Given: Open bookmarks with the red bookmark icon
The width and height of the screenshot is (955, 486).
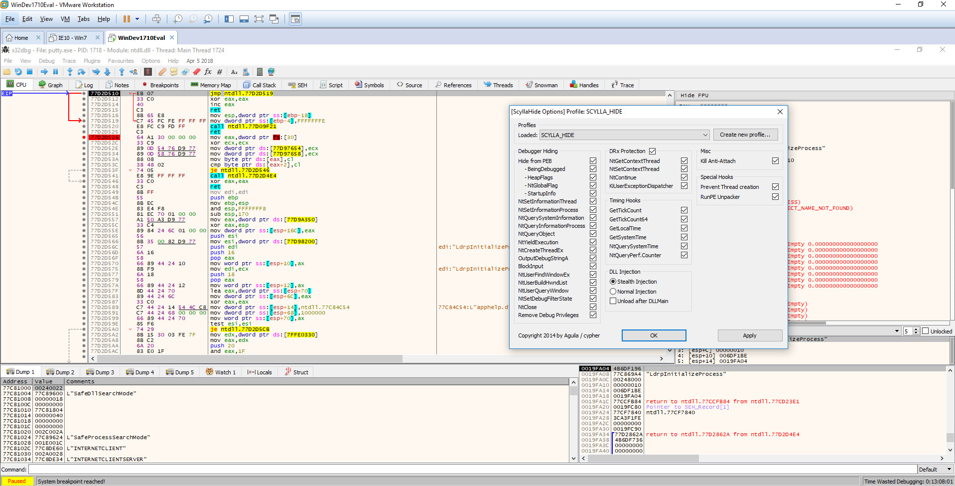Looking at the screenshot, I should coord(197,72).
